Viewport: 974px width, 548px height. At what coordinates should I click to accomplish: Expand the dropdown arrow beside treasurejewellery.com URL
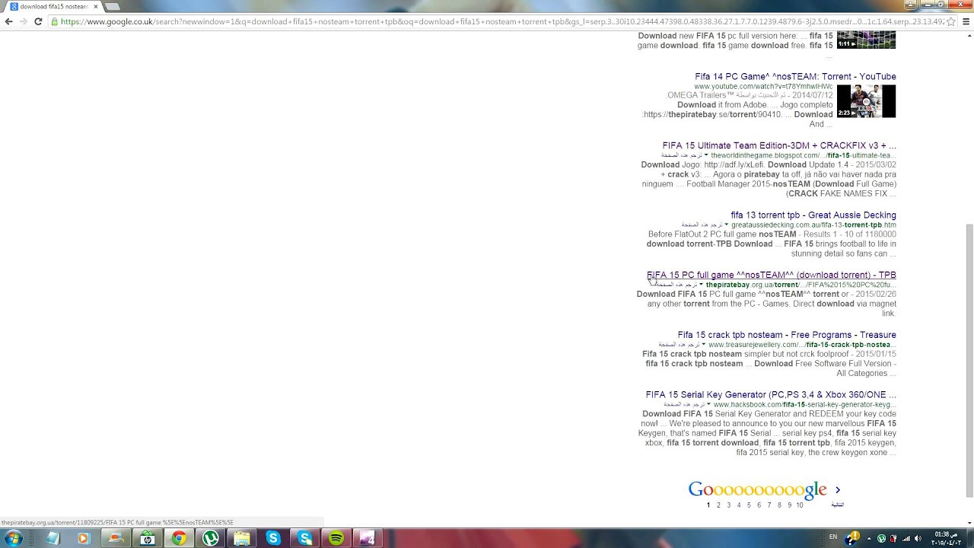tap(704, 345)
